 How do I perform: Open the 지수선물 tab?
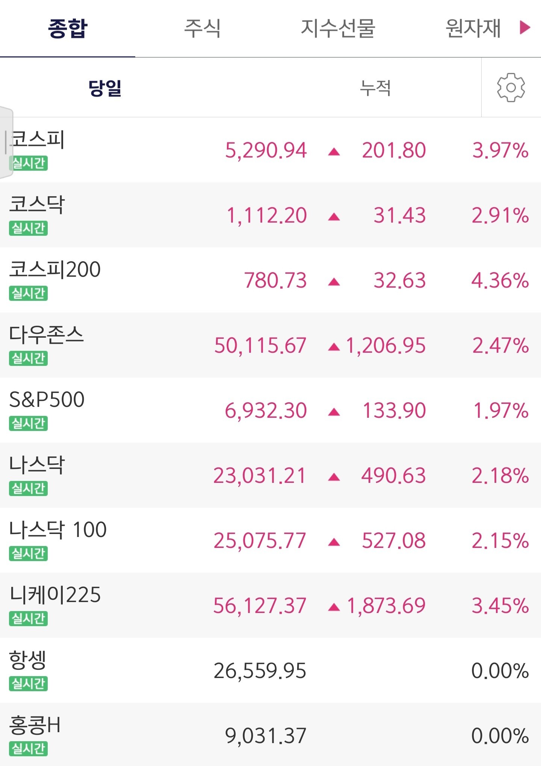[338, 28]
